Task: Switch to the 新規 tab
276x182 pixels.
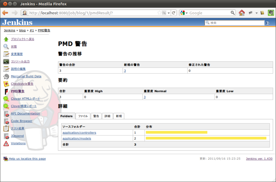Action: [x=119, y=116]
